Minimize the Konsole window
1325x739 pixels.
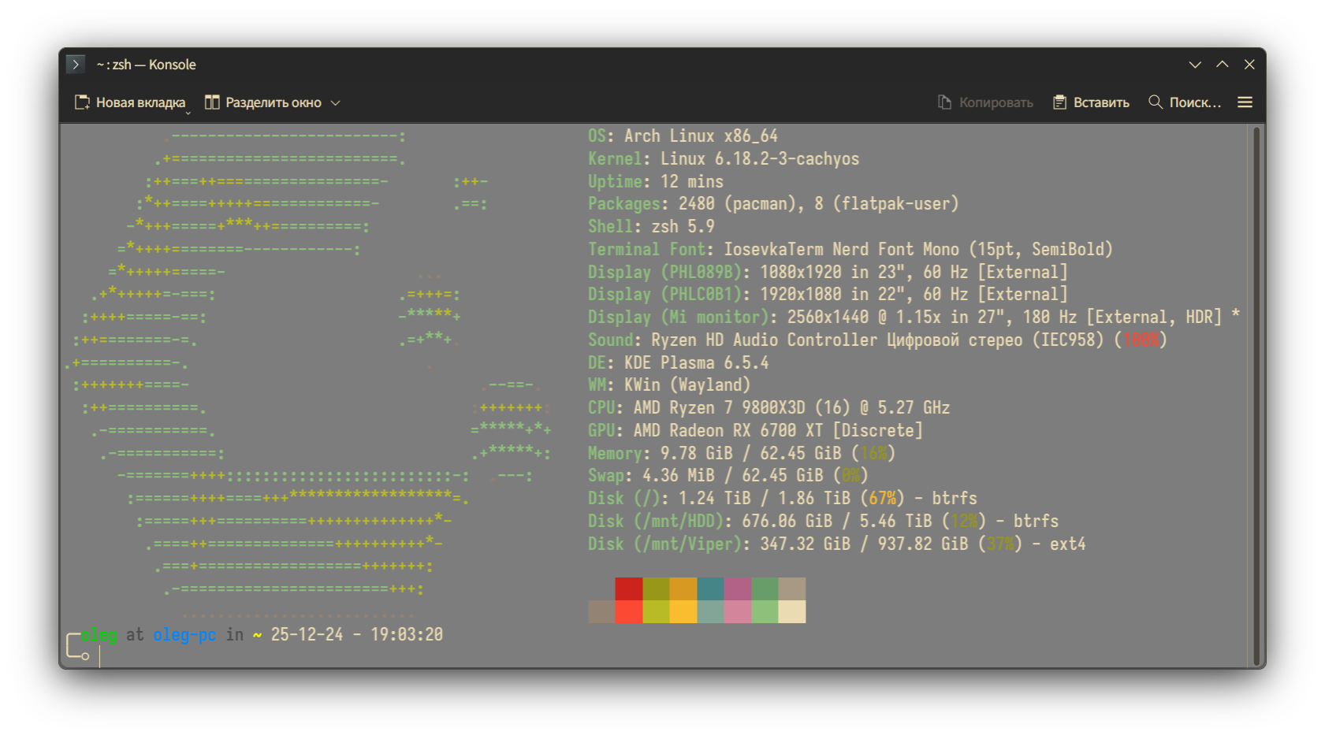[1195, 65]
